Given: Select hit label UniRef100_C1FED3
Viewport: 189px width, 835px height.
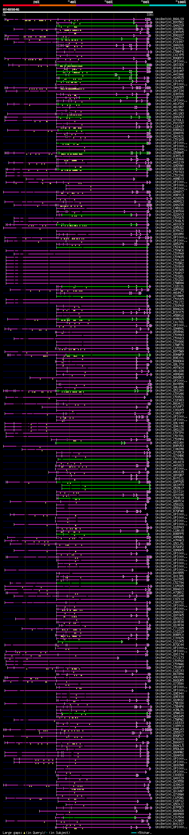Looking at the screenshot, I should 170,348.
